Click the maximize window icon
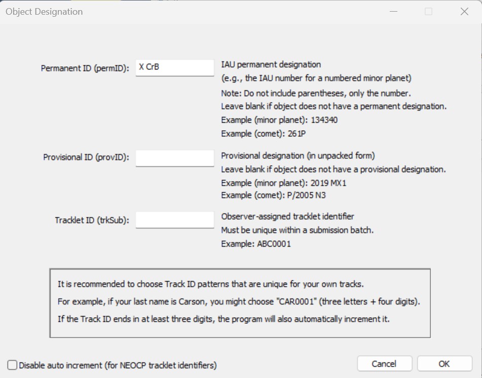 click(x=428, y=12)
